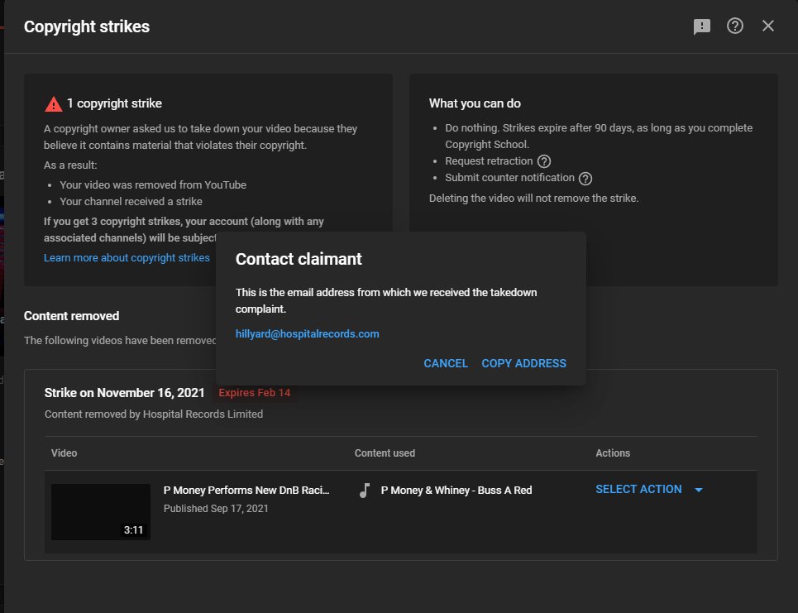This screenshot has height=613, width=798.
Task: Click the Expires Feb 14 badge
Action: click(255, 393)
